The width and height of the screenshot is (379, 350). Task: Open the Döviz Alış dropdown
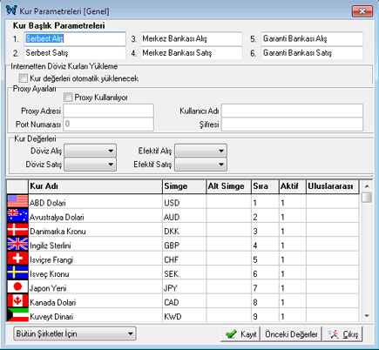[91, 151]
